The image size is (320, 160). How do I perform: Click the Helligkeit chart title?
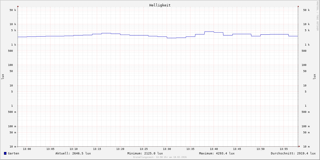coord(160,5)
